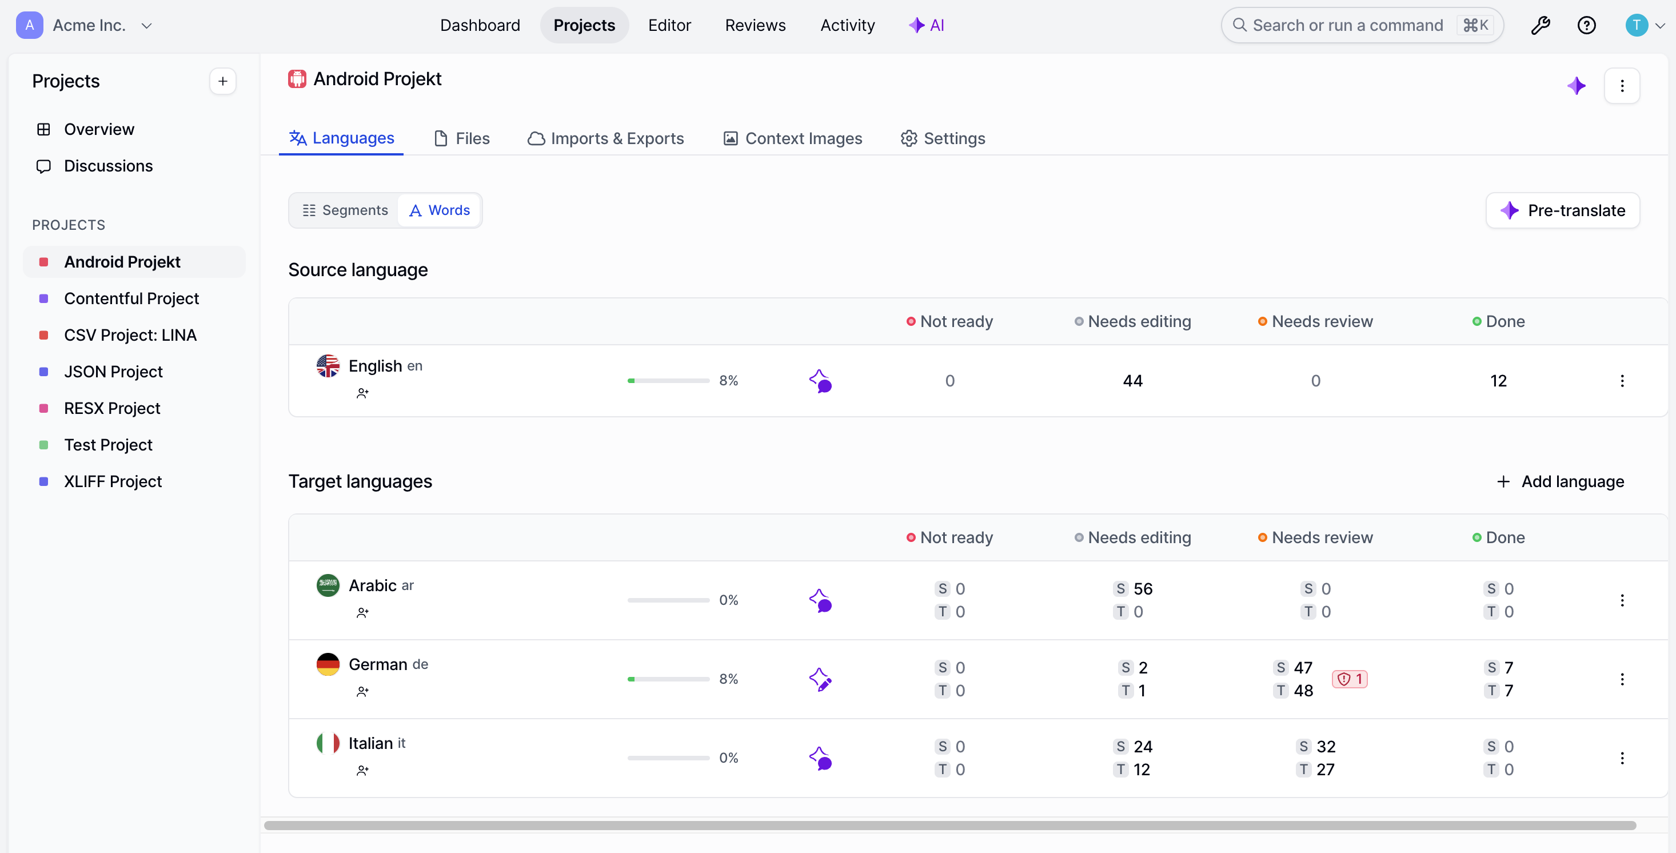This screenshot has height=853, width=1676.
Task: Click the purple AI sparkle in project header
Action: click(x=1576, y=86)
